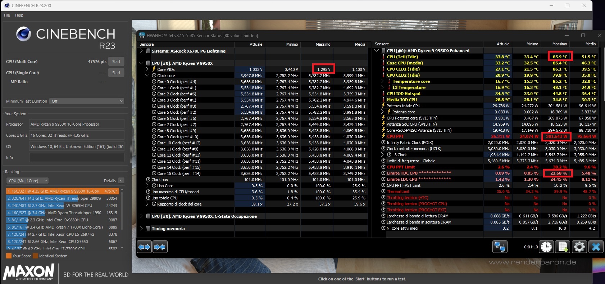This screenshot has height=284, width=605.
Task: Collapse the CPU [#0] AMD Ryzen 9 9950X group
Action: pos(141,63)
